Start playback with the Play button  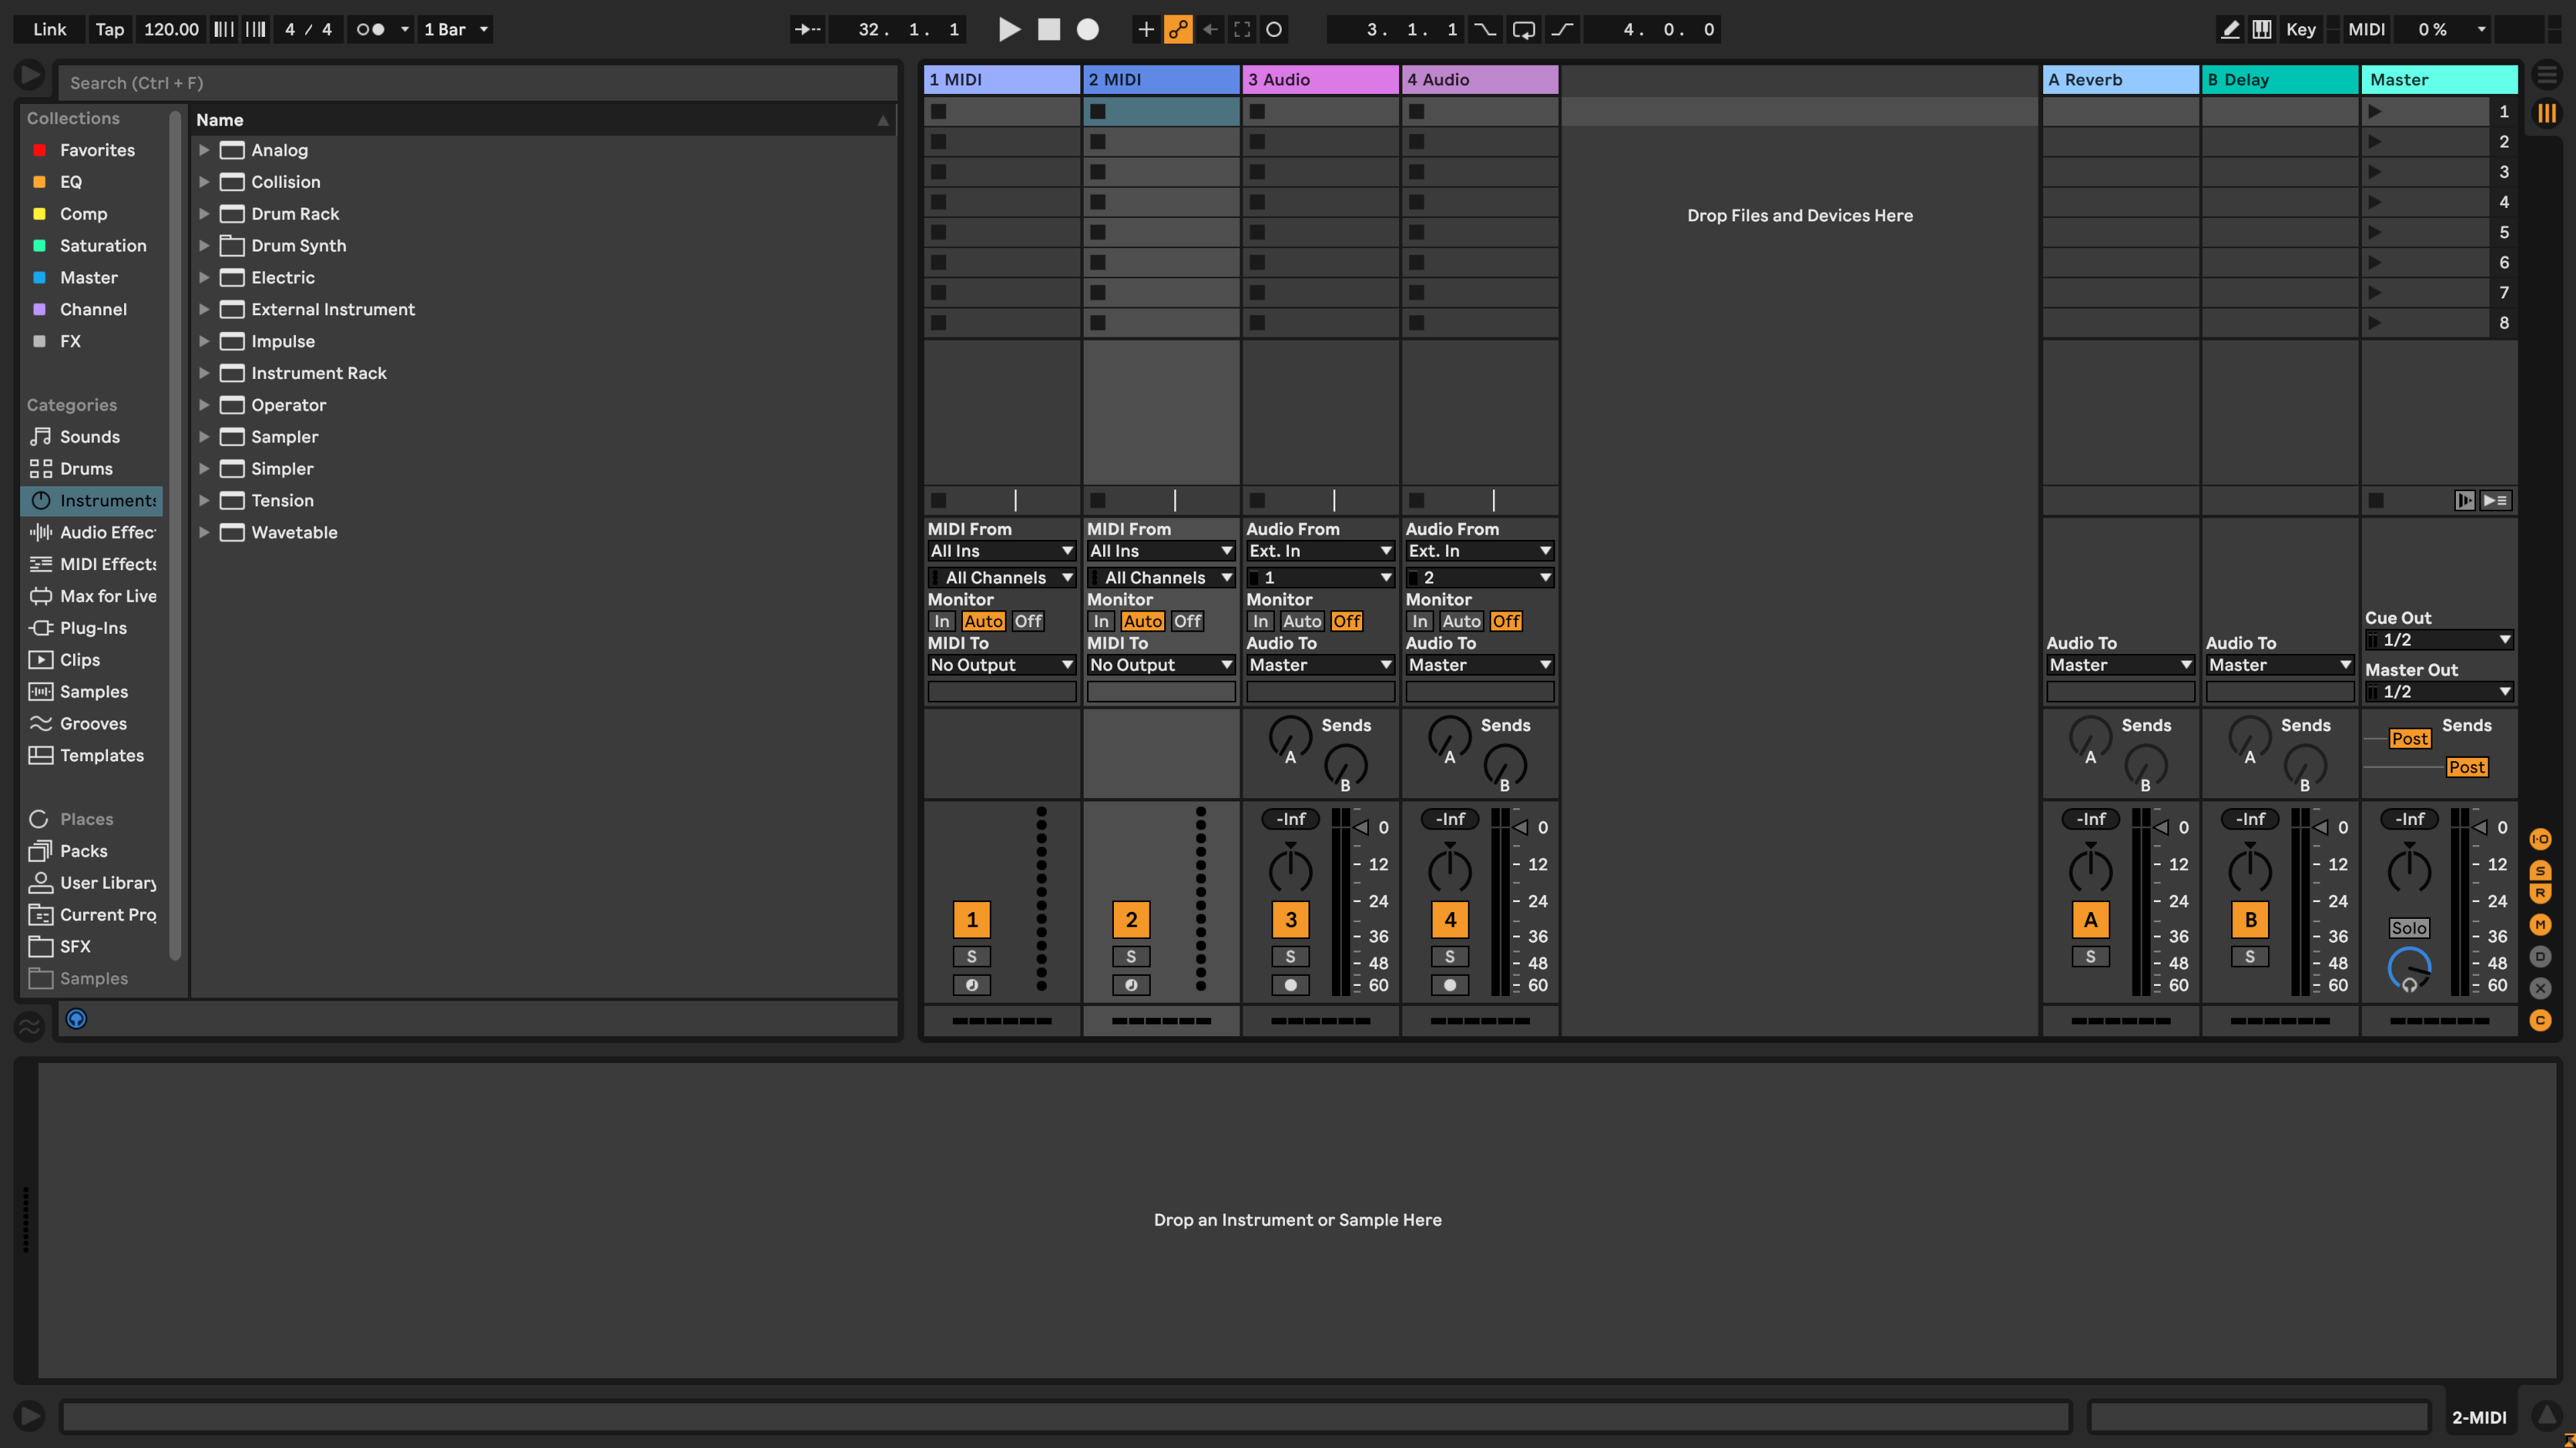point(1010,29)
